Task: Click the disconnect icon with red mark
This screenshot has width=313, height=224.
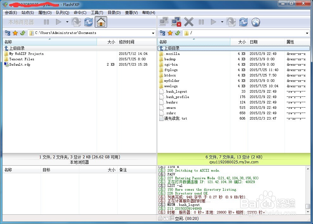Action: (x=176, y=22)
